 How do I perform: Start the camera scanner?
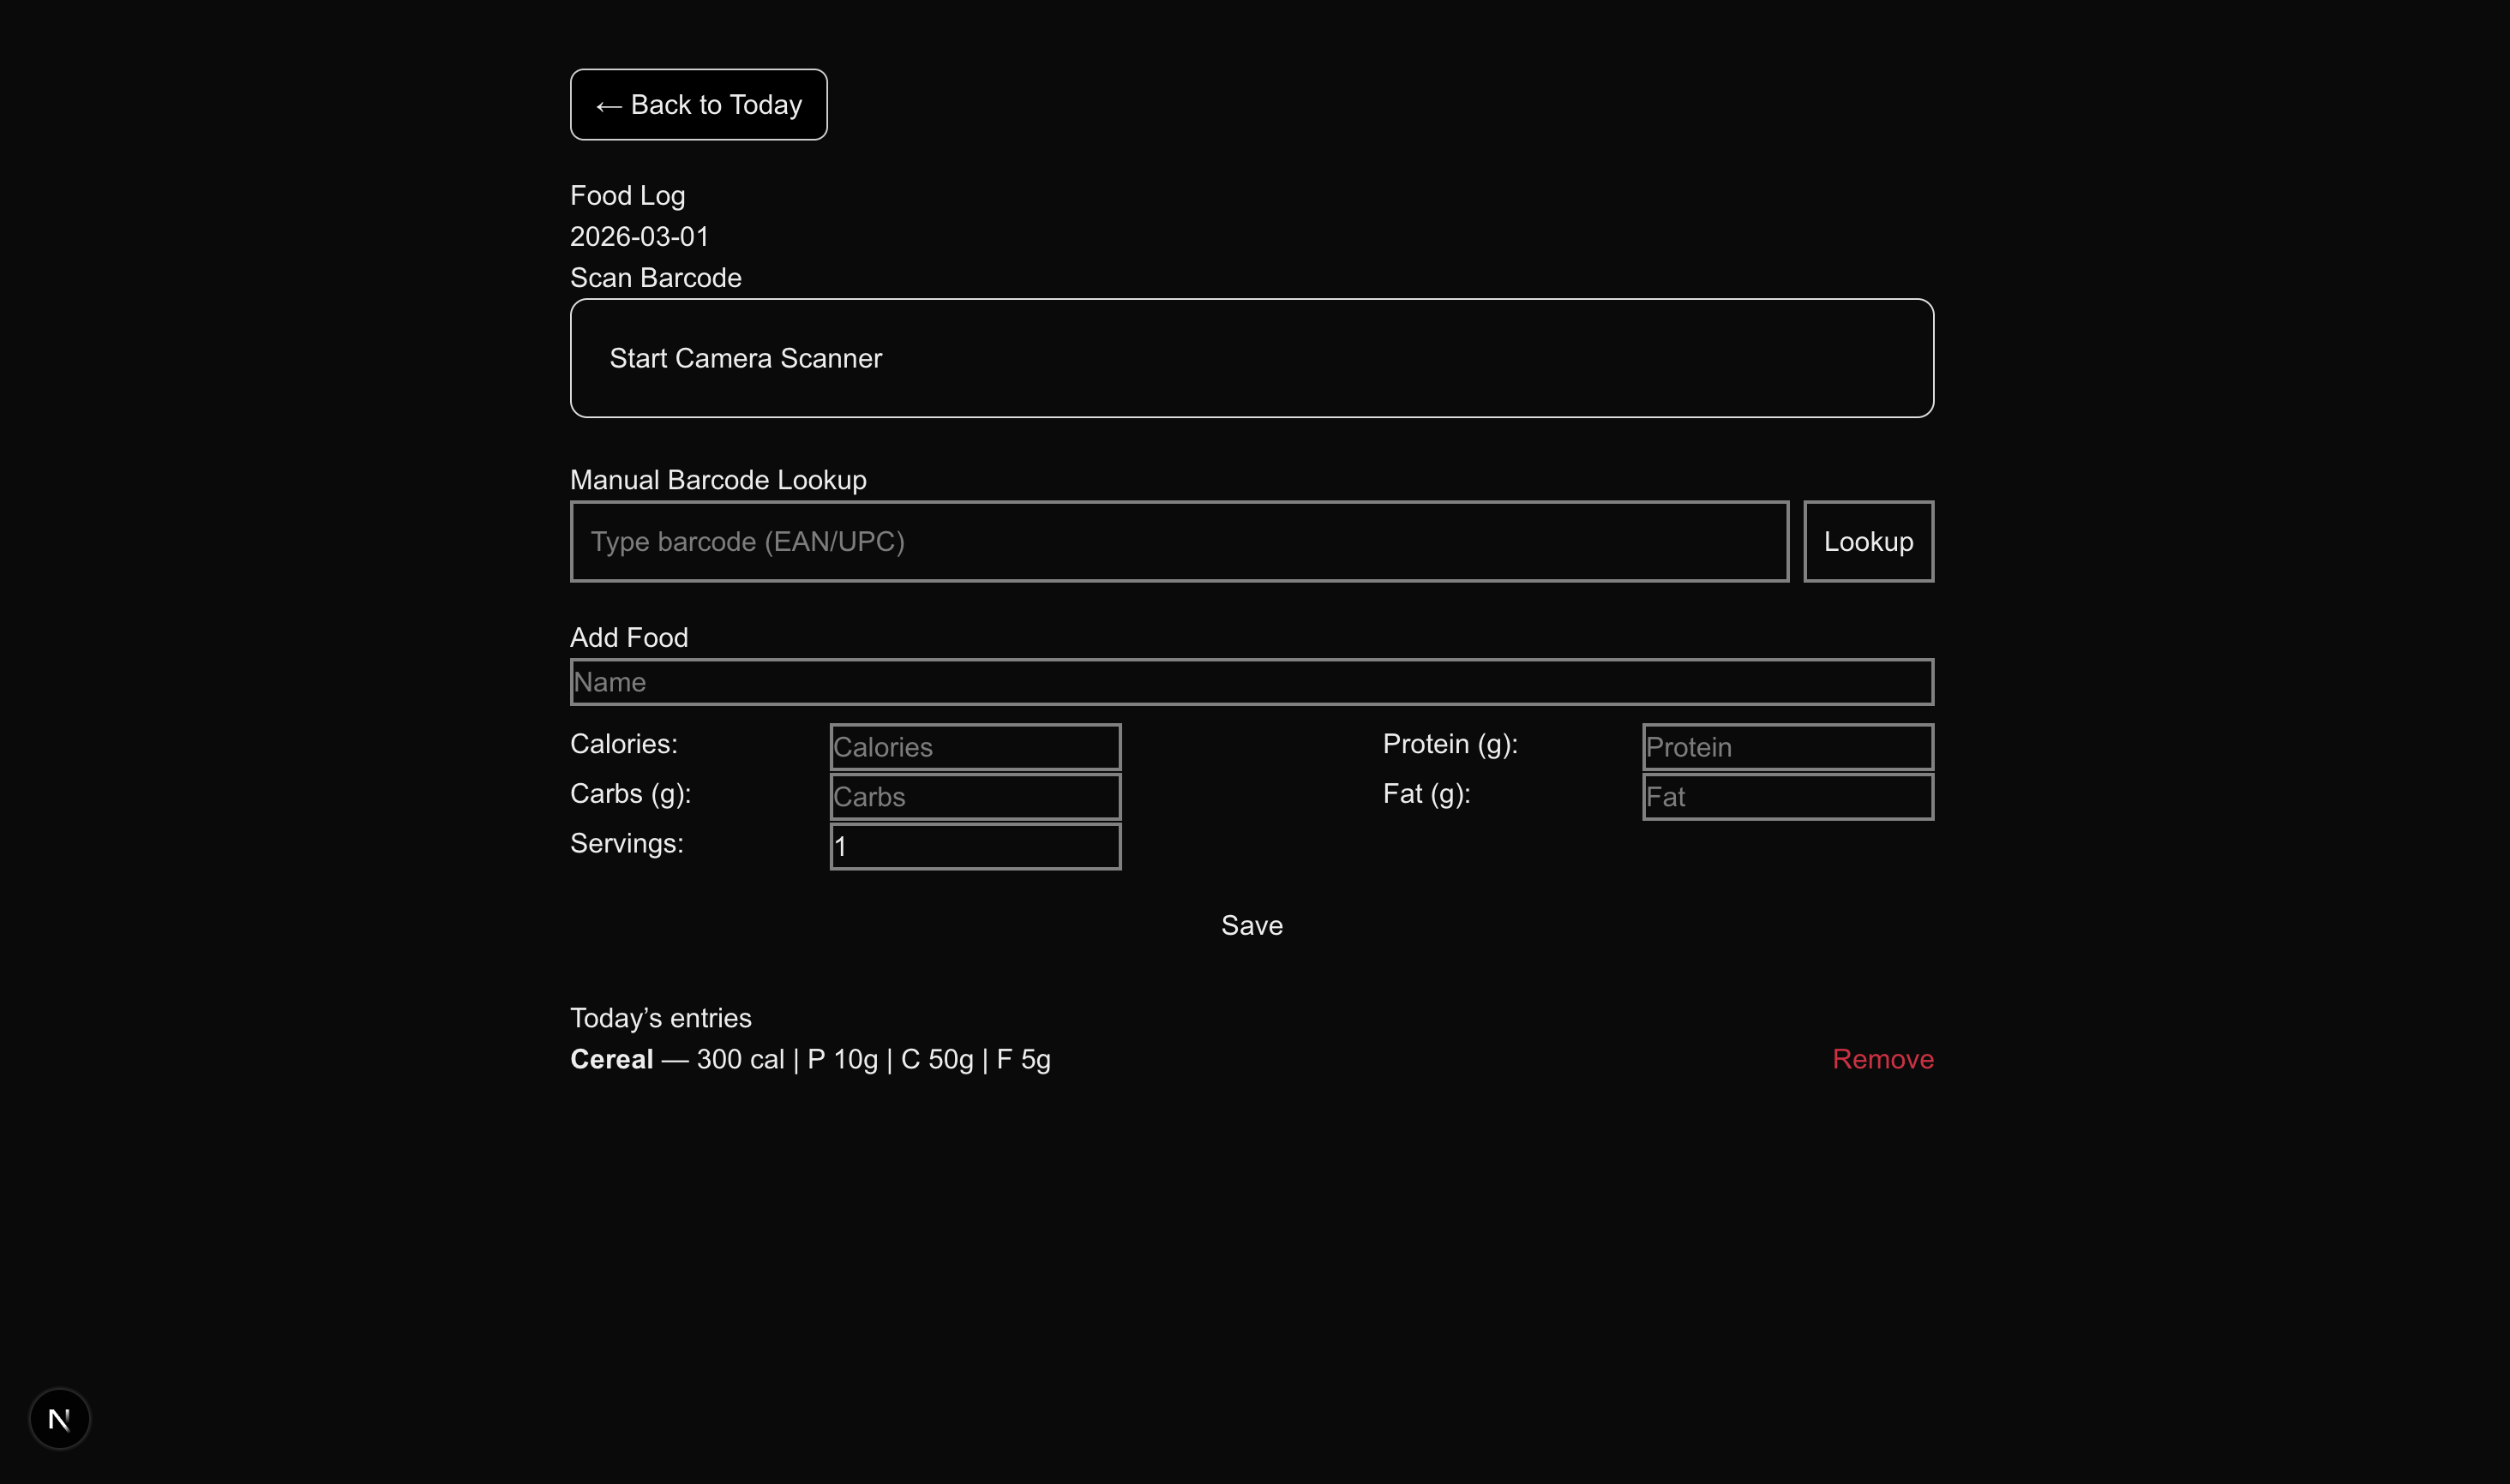pyautogui.click(x=1251, y=358)
